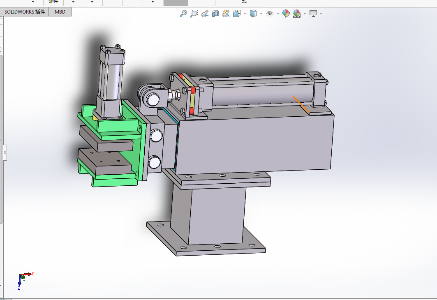Click the View Settings monitor icon
437x300 pixels.
tap(313, 14)
